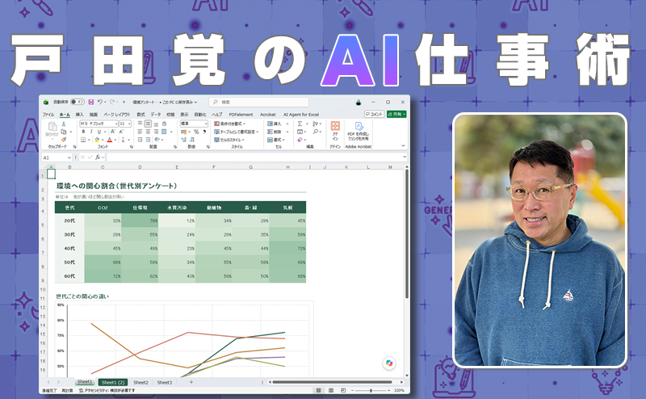Click the 書式 (Format cells) button
This screenshot has height=399, width=646.
[275, 140]
